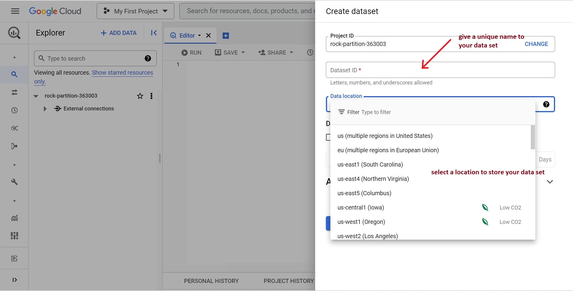Select the Explorer search icon in sidebar

point(14,74)
